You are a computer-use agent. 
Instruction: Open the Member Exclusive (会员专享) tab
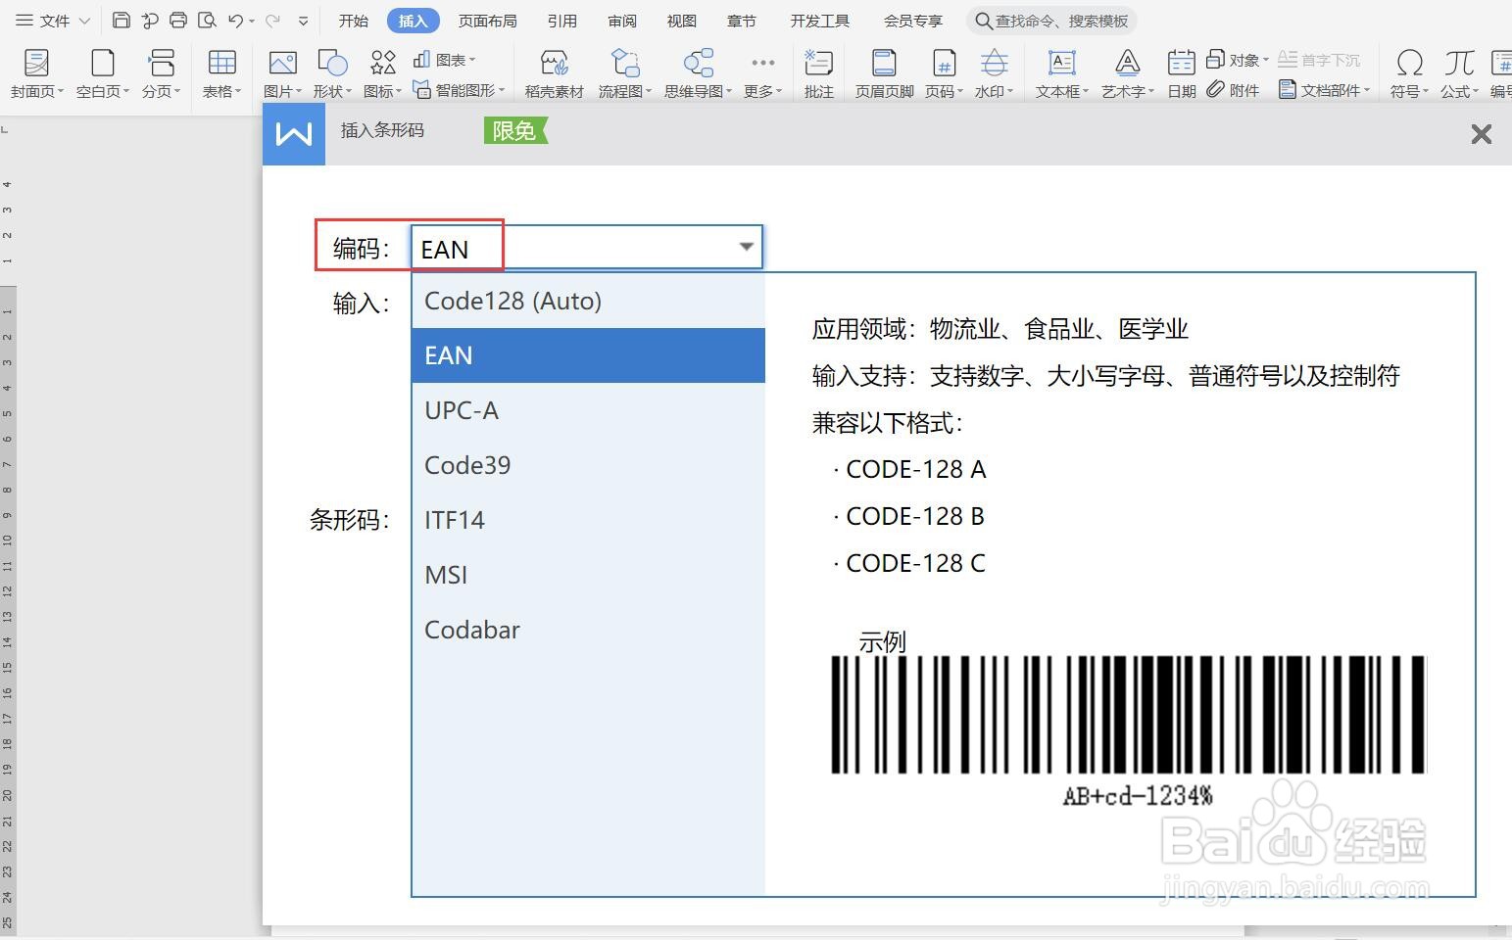[913, 21]
